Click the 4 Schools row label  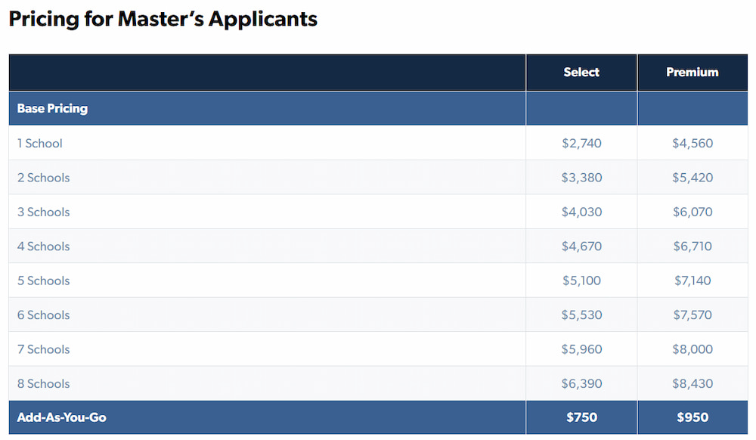click(44, 246)
